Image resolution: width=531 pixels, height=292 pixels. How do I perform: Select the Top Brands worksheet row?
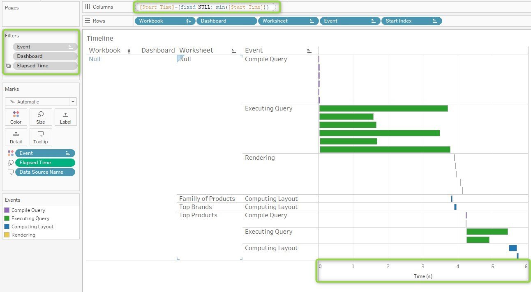196,207
